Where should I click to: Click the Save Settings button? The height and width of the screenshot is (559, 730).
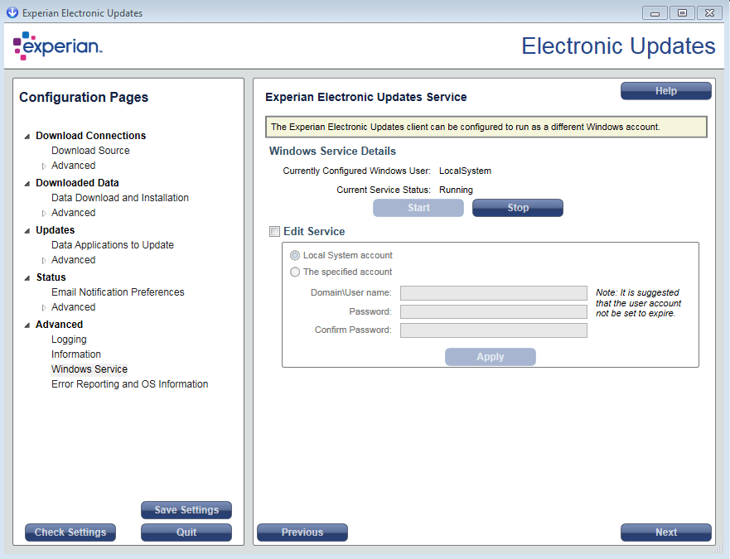point(186,510)
